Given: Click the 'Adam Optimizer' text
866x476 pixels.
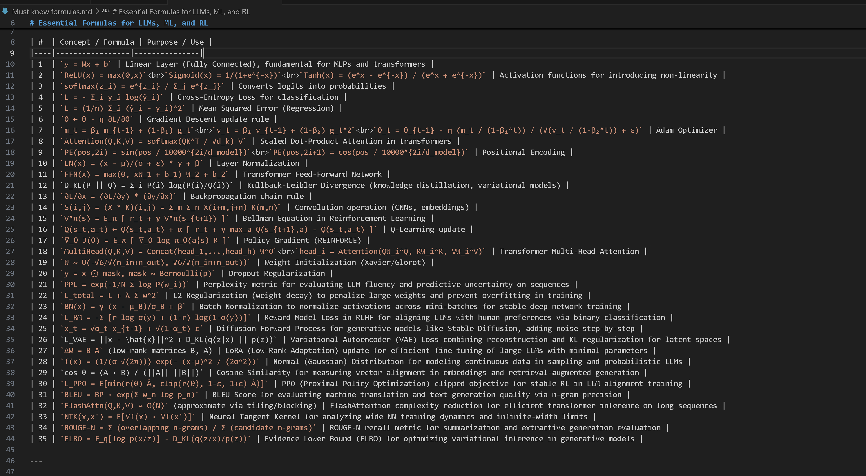Looking at the screenshot, I should pos(686,130).
